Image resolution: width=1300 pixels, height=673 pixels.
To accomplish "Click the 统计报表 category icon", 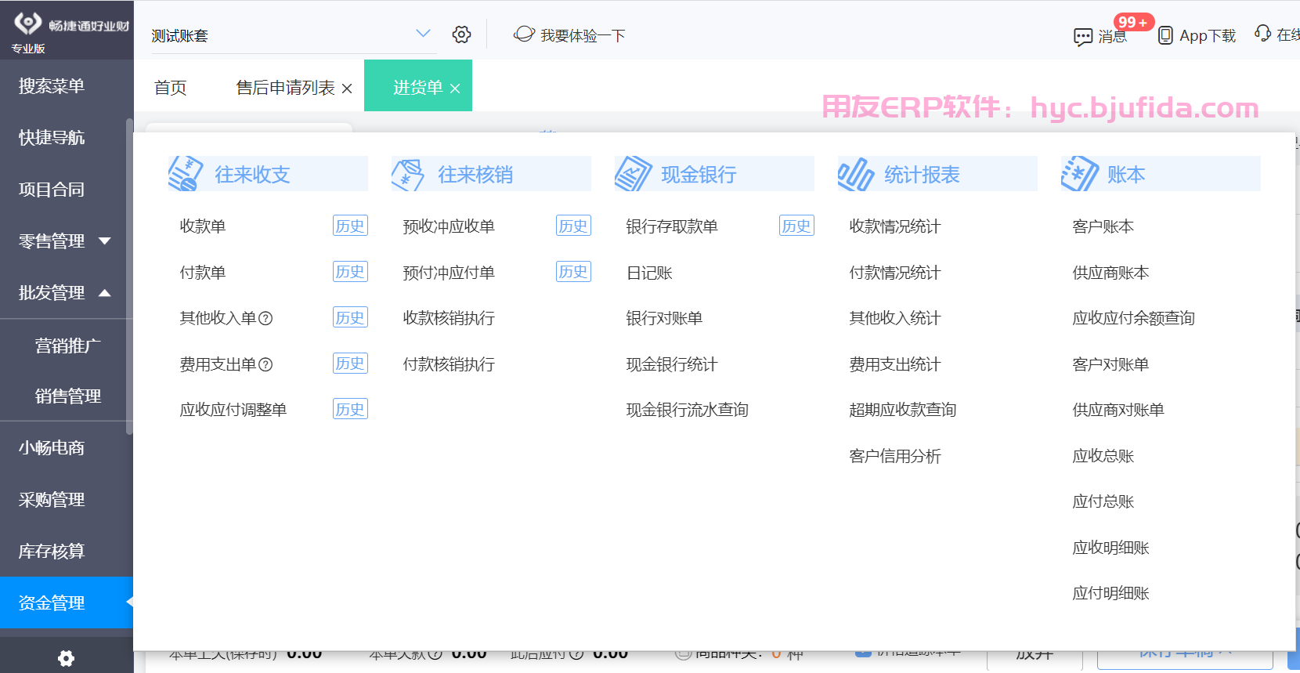I will tap(855, 174).
